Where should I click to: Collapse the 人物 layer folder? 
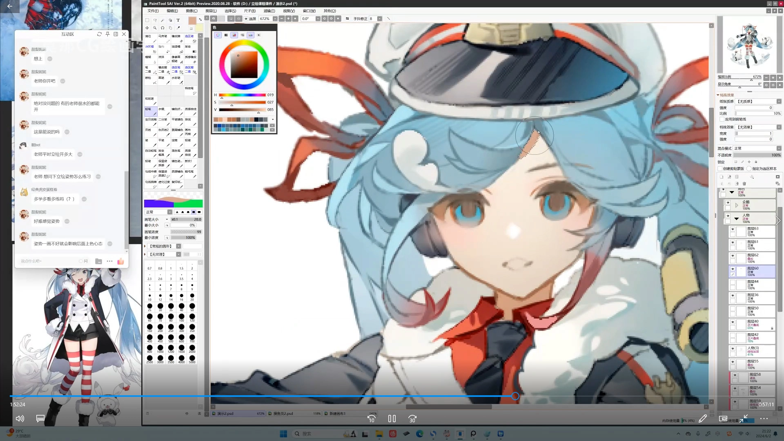pos(736,218)
